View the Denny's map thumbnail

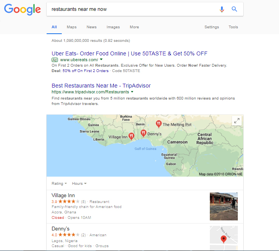point(224,238)
